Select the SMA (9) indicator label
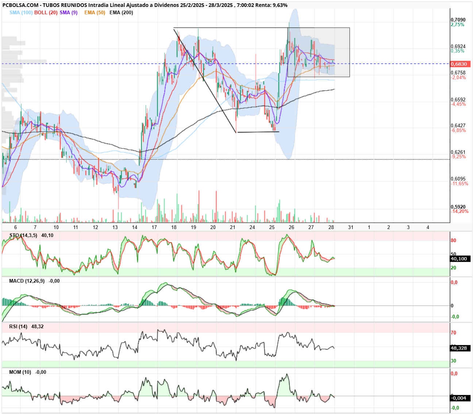The image size is (474, 415). 69,12
